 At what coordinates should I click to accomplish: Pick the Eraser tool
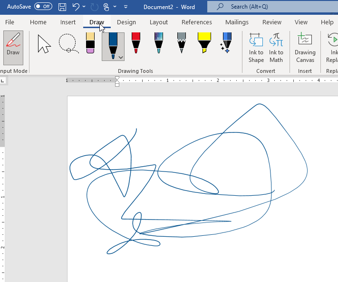[x=90, y=43]
